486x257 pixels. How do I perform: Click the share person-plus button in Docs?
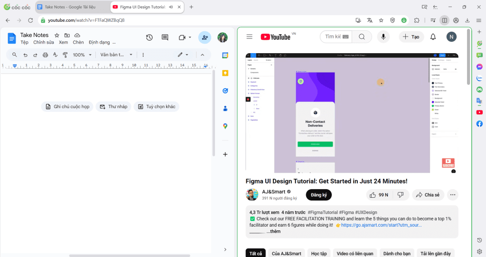(x=205, y=37)
